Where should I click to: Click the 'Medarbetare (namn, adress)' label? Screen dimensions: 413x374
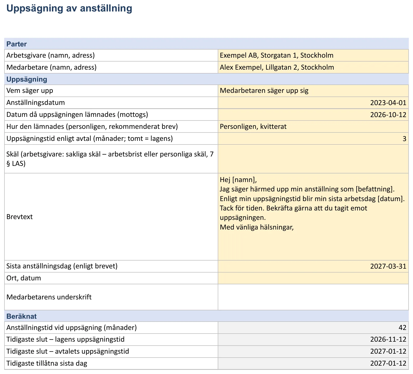coord(51,67)
